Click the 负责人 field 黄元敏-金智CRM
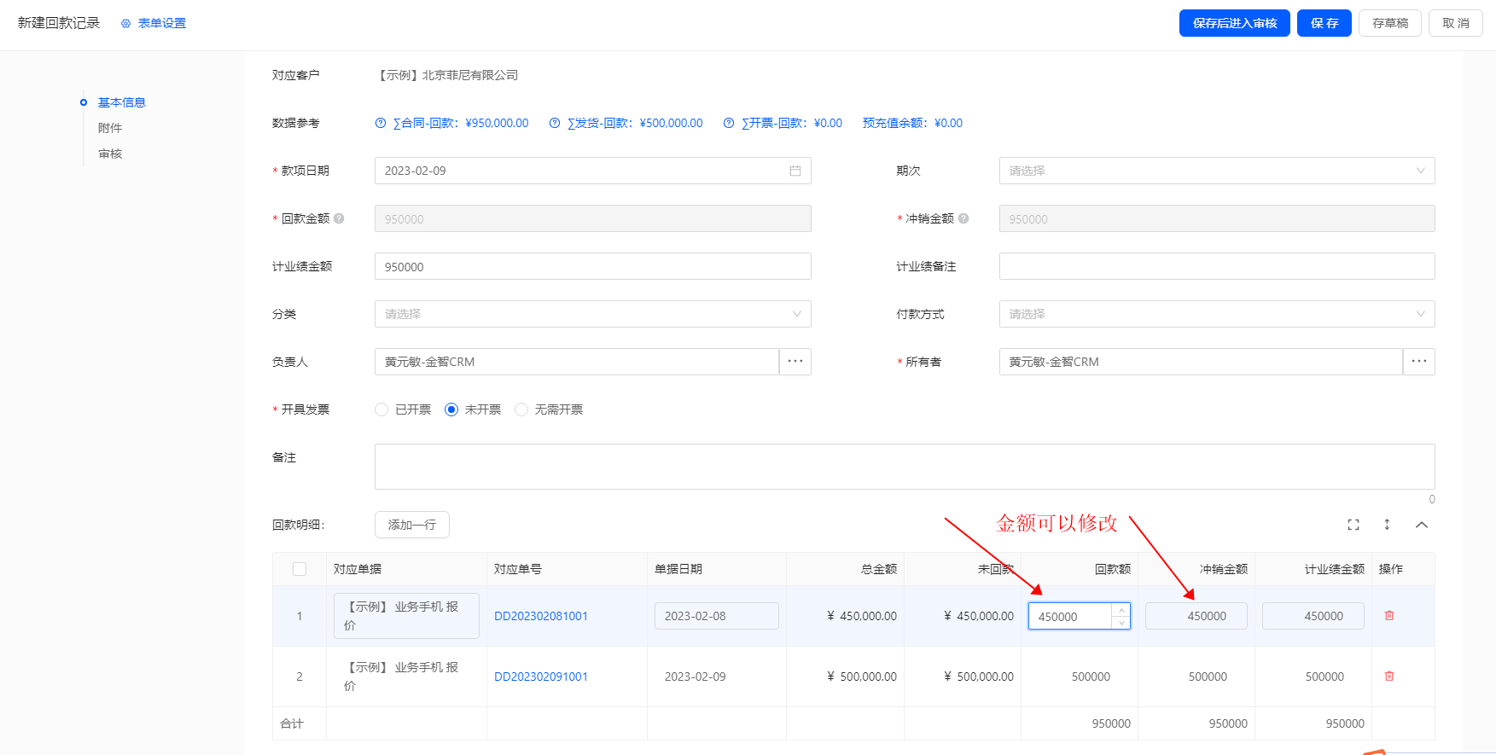 click(576, 362)
